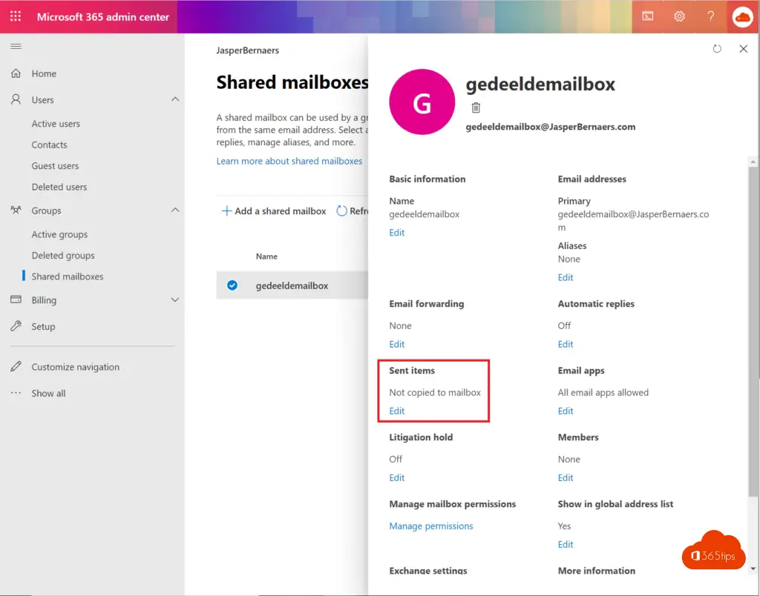Open the Cloud Shell terminal icon

coord(648,16)
